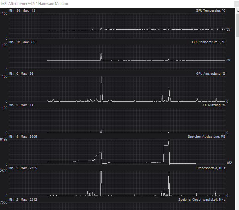The height and width of the screenshot is (210, 239).
Task: Click the Min : 34 Max : 43 text
Action: click(x=22, y=11)
